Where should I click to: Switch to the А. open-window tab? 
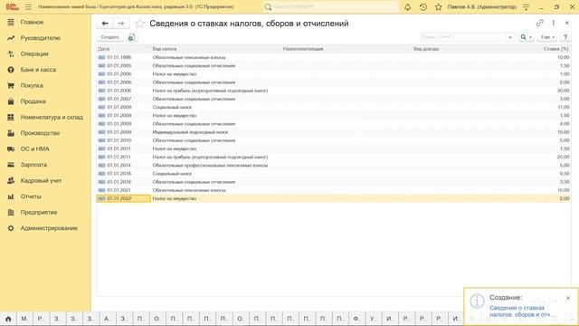point(107,319)
